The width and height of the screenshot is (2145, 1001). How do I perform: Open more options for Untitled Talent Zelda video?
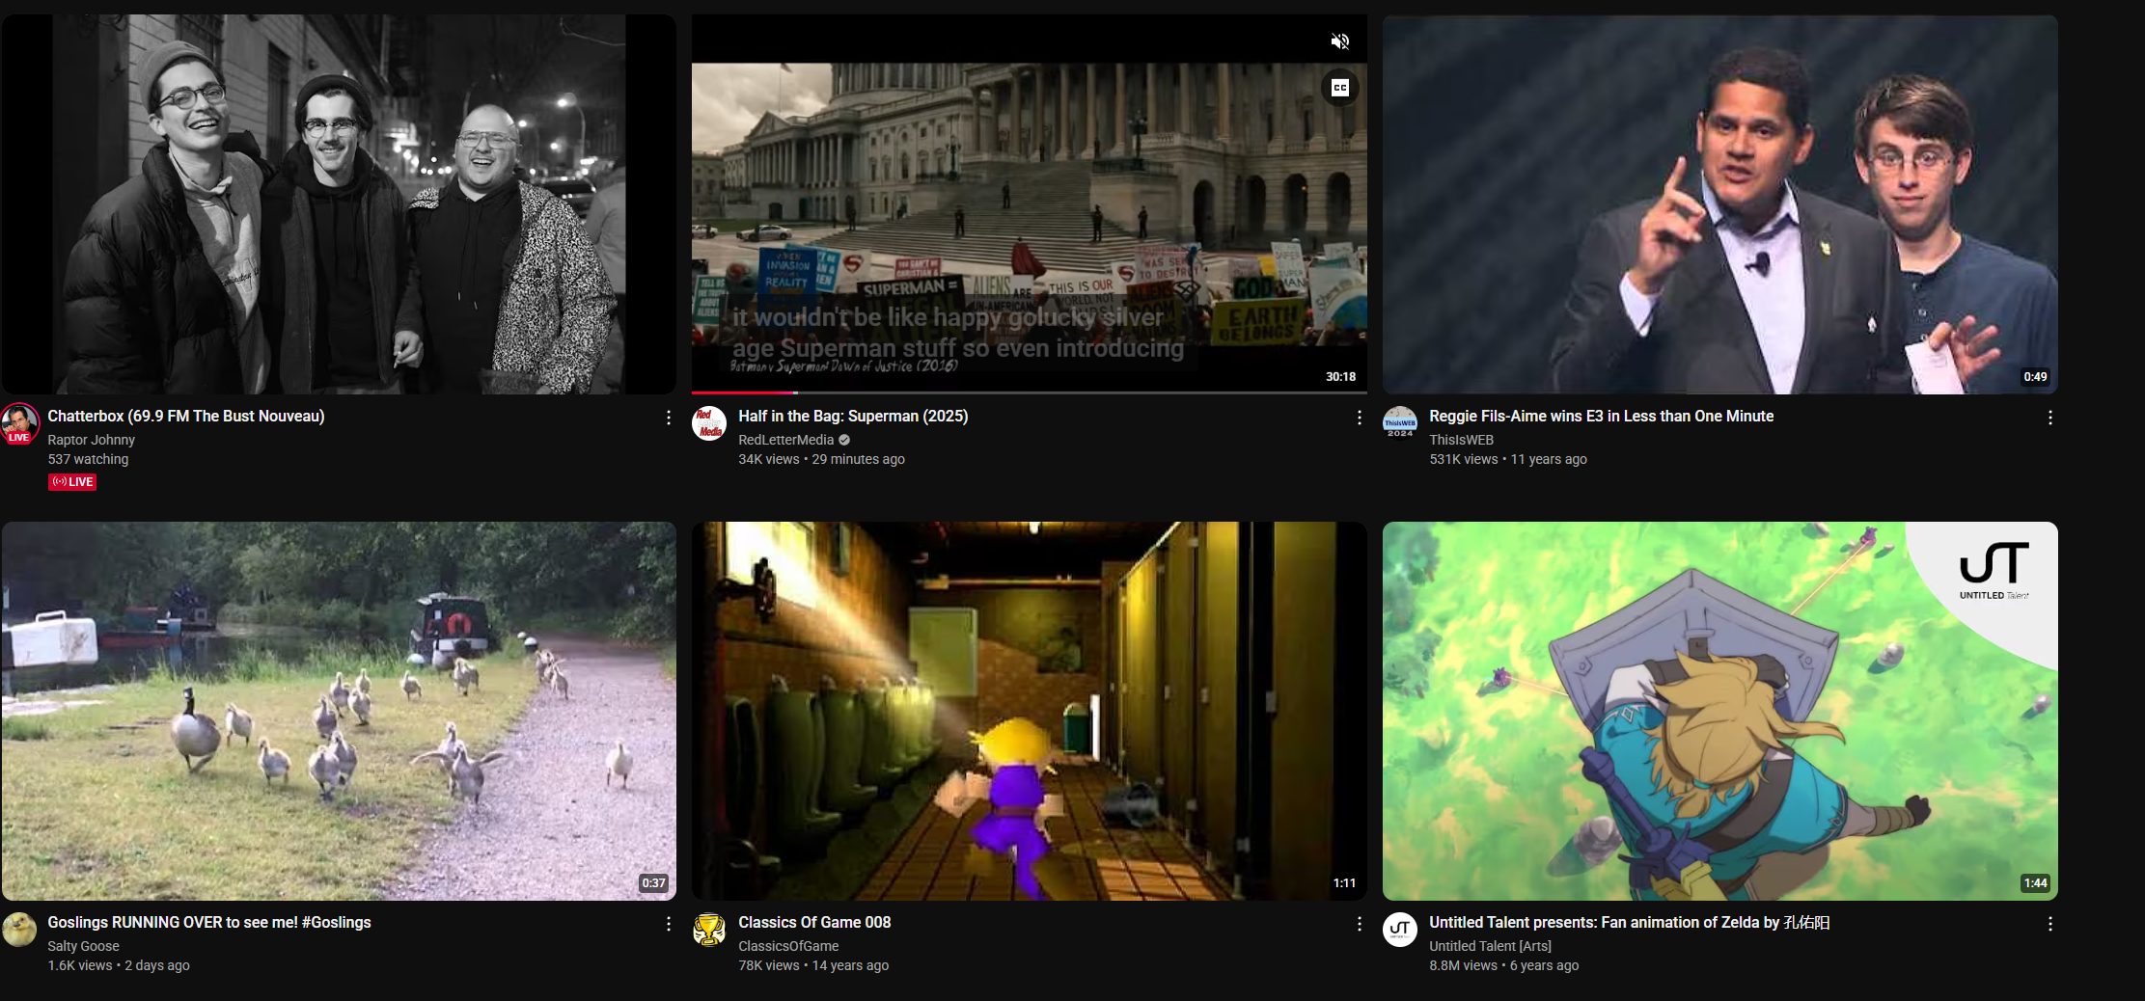(2049, 924)
